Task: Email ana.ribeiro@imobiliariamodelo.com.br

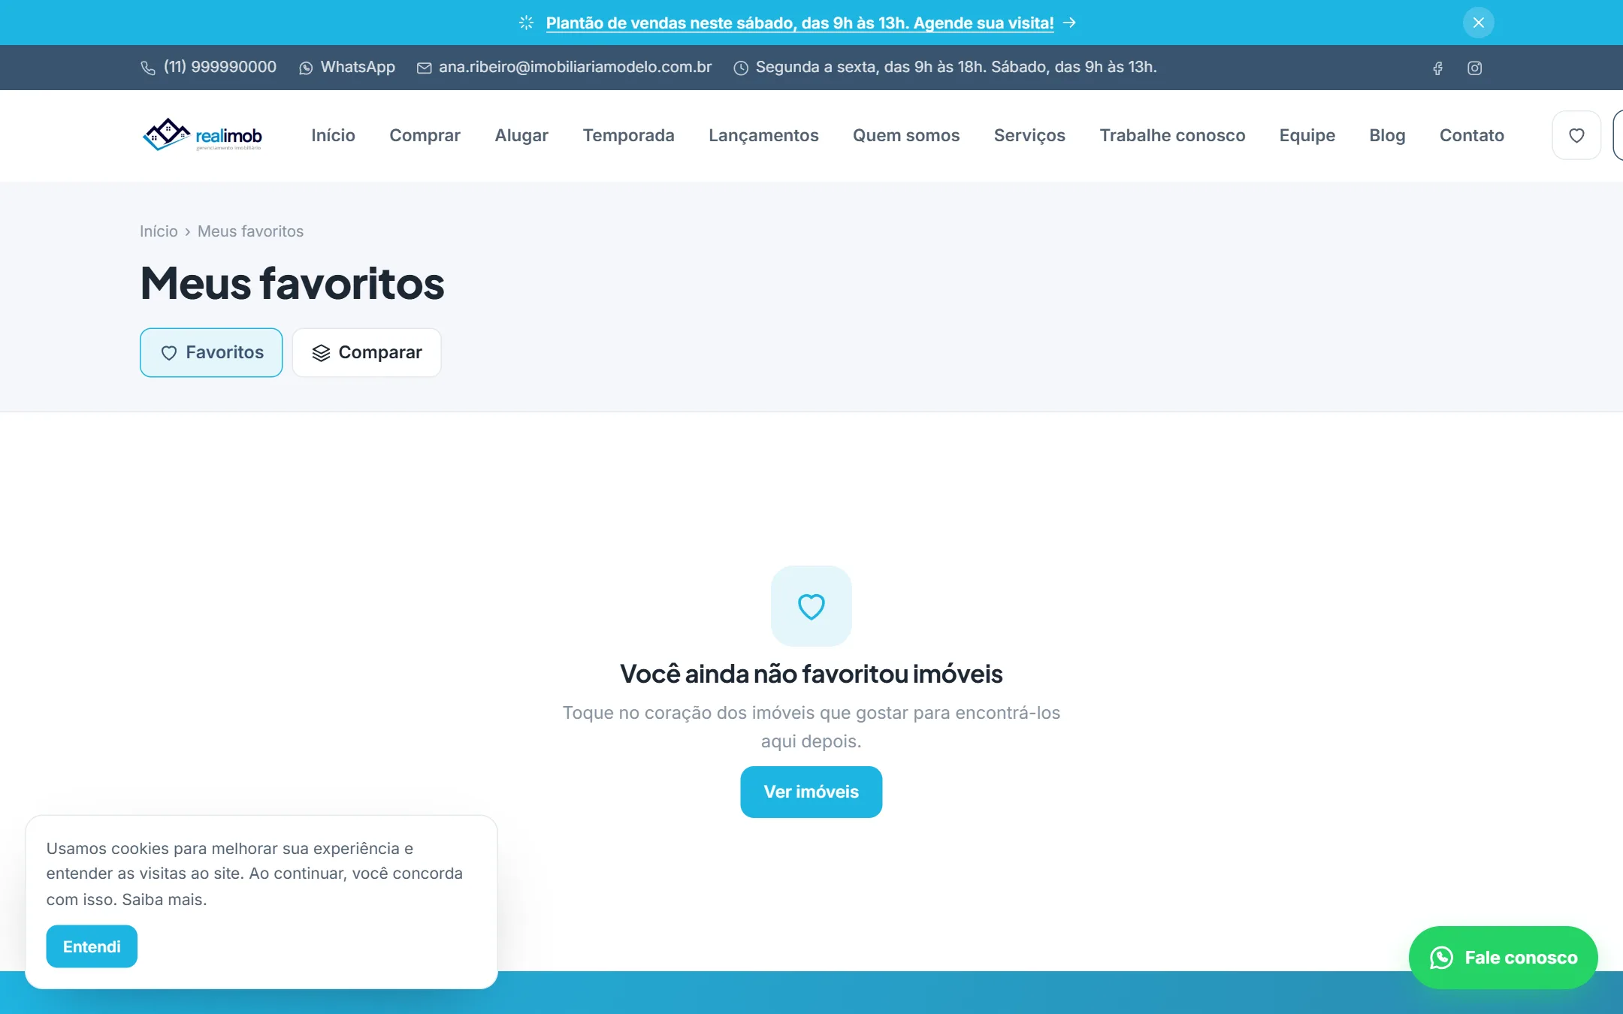Action: click(564, 67)
